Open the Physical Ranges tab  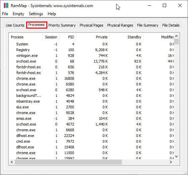[x=120, y=25]
